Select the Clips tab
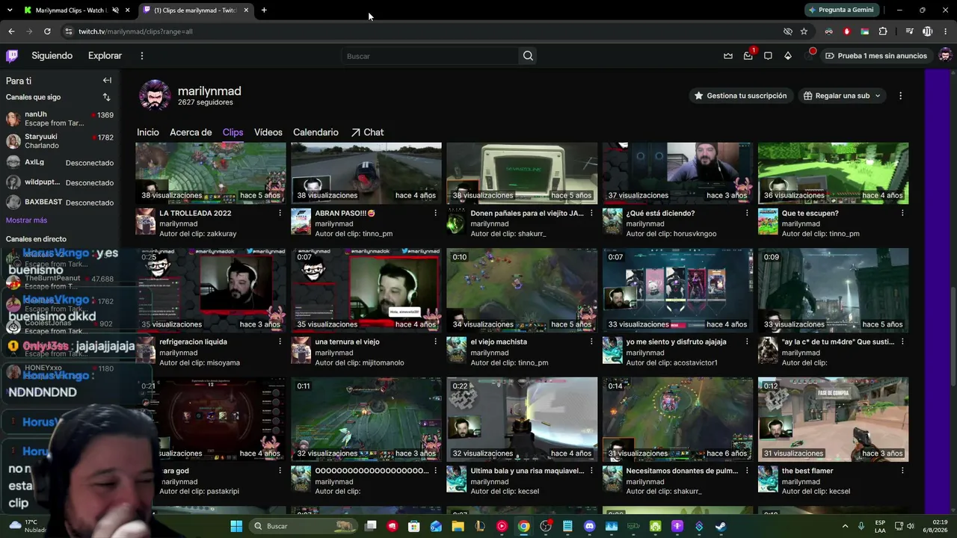 pyautogui.click(x=233, y=132)
